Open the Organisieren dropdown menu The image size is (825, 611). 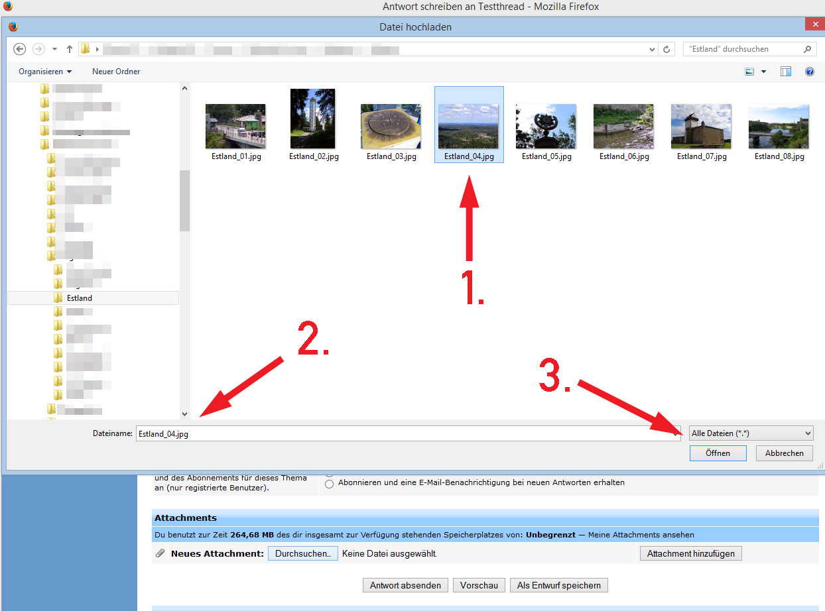45,72
